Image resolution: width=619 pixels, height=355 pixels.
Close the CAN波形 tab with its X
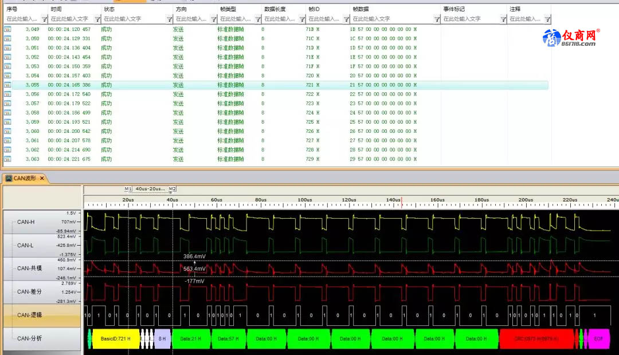42,179
